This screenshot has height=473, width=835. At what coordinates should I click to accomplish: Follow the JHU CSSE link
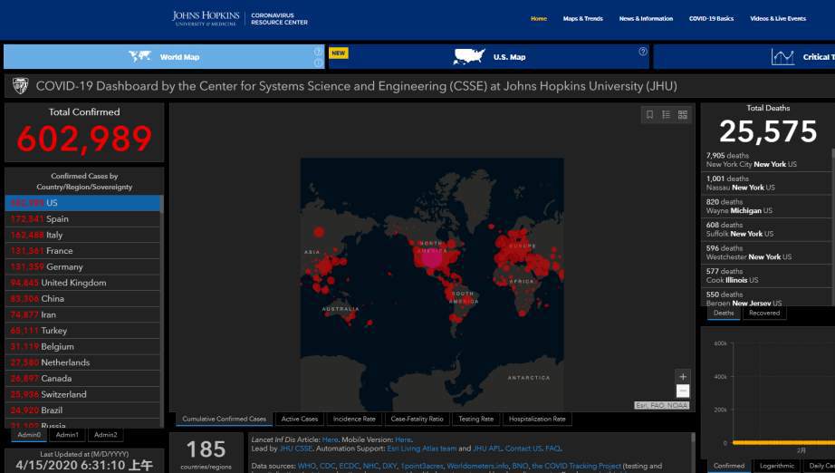point(296,449)
